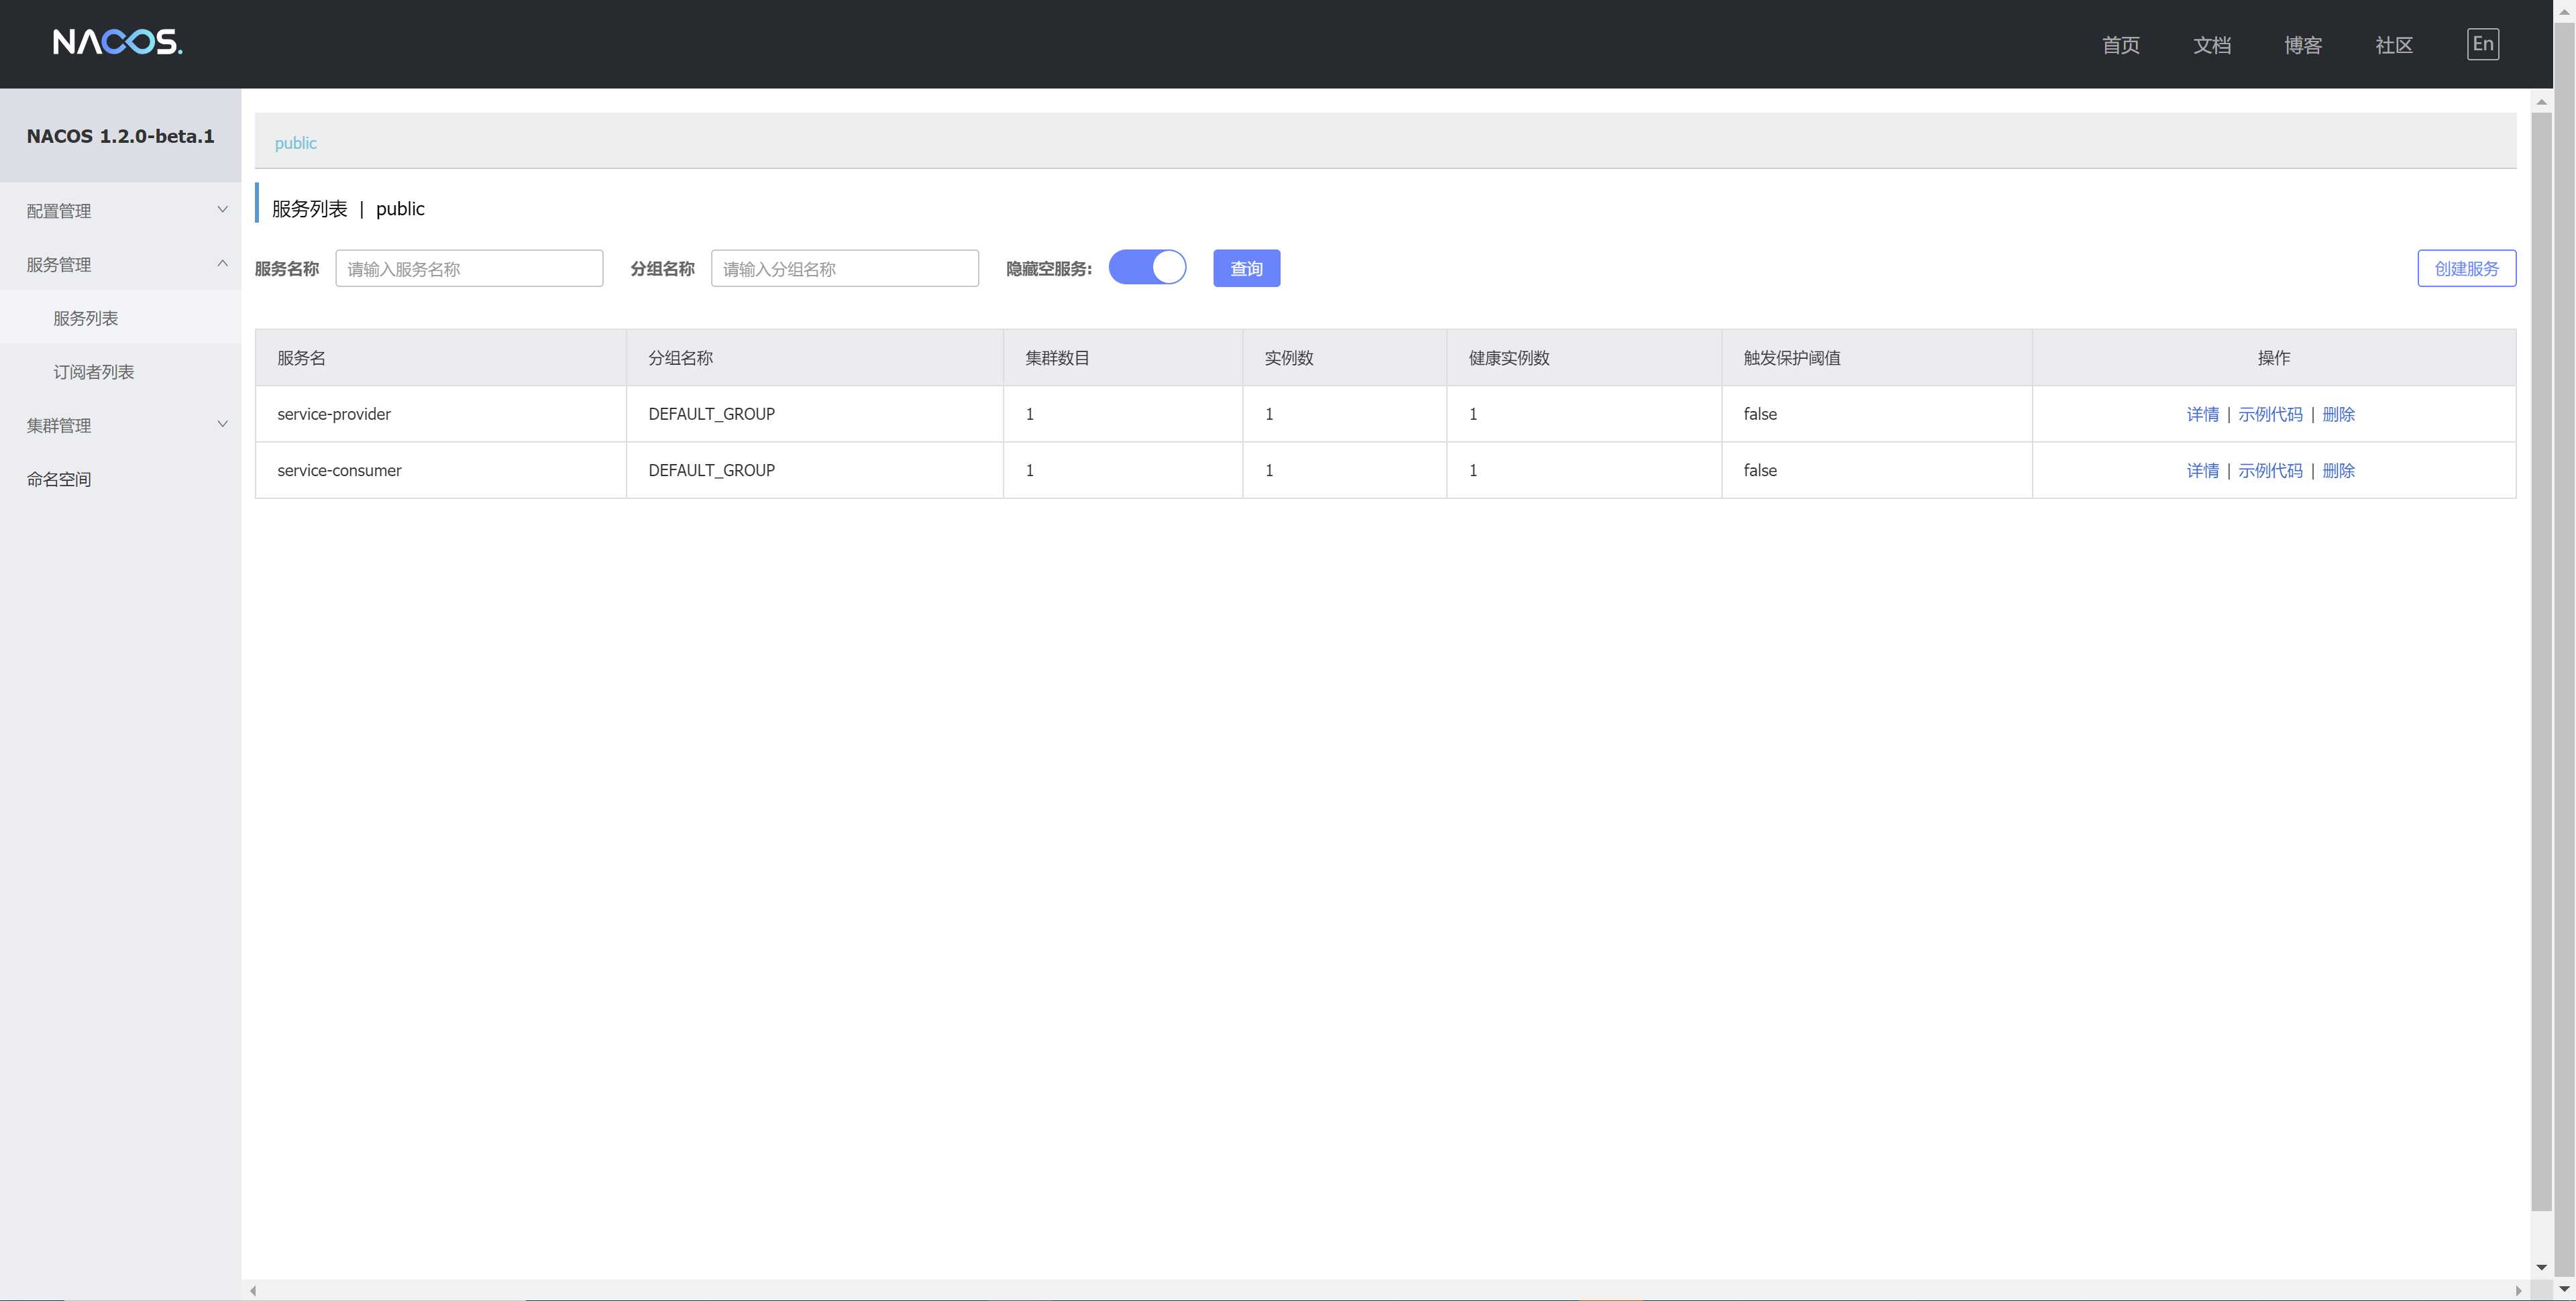
Task: Open 详情 for service-provider
Action: point(2202,414)
